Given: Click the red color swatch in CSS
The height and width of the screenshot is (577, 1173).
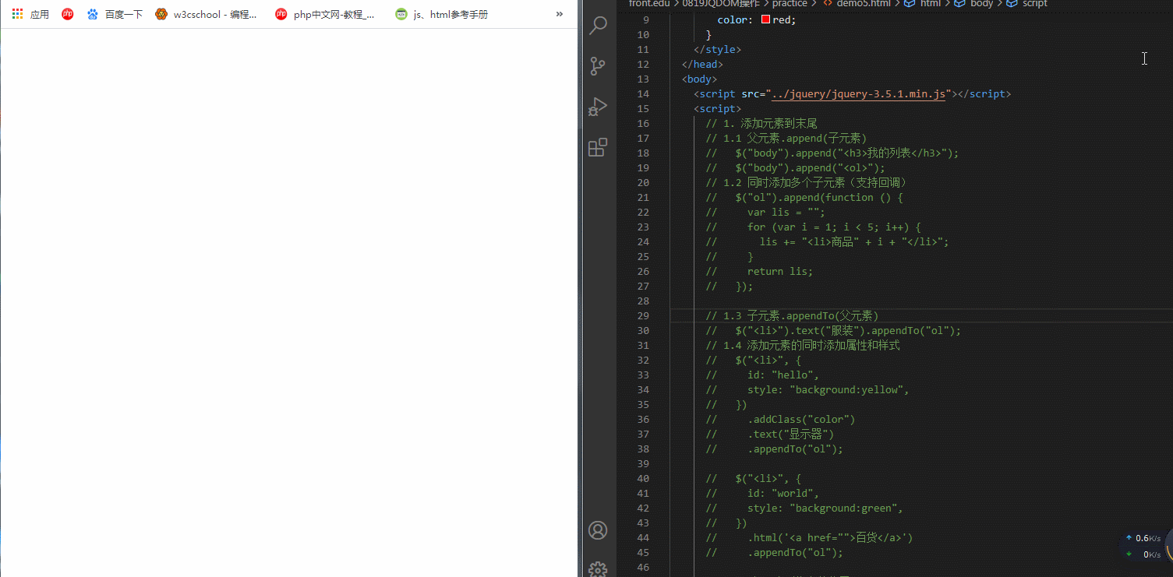Looking at the screenshot, I should pyautogui.click(x=765, y=19).
